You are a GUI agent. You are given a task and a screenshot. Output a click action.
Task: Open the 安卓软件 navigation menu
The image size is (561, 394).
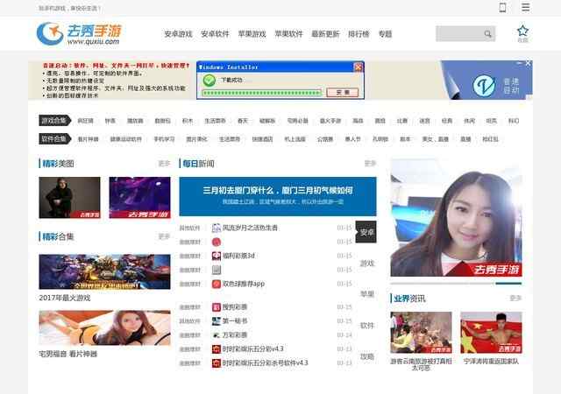click(215, 34)
